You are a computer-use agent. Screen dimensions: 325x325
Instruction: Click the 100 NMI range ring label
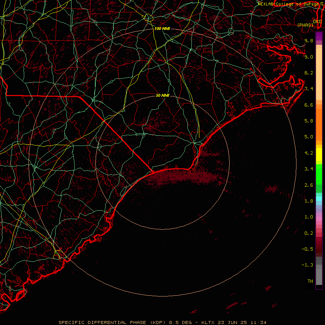point(162,29)
